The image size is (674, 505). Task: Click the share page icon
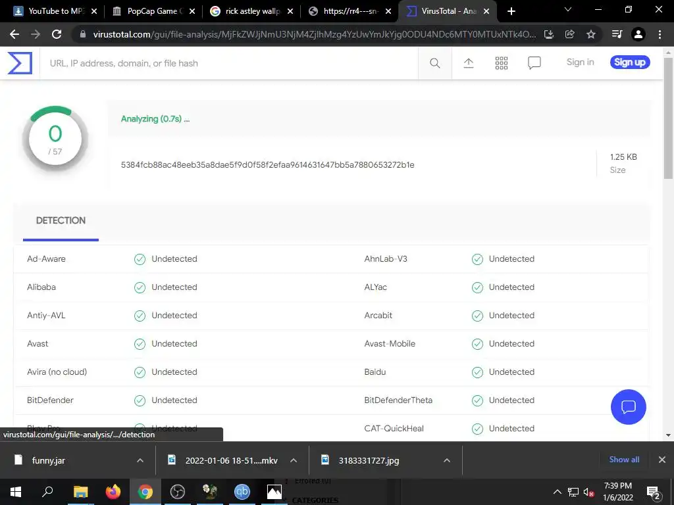569,34
